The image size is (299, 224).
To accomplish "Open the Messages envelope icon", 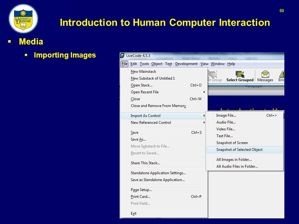I will coord(265,74).
